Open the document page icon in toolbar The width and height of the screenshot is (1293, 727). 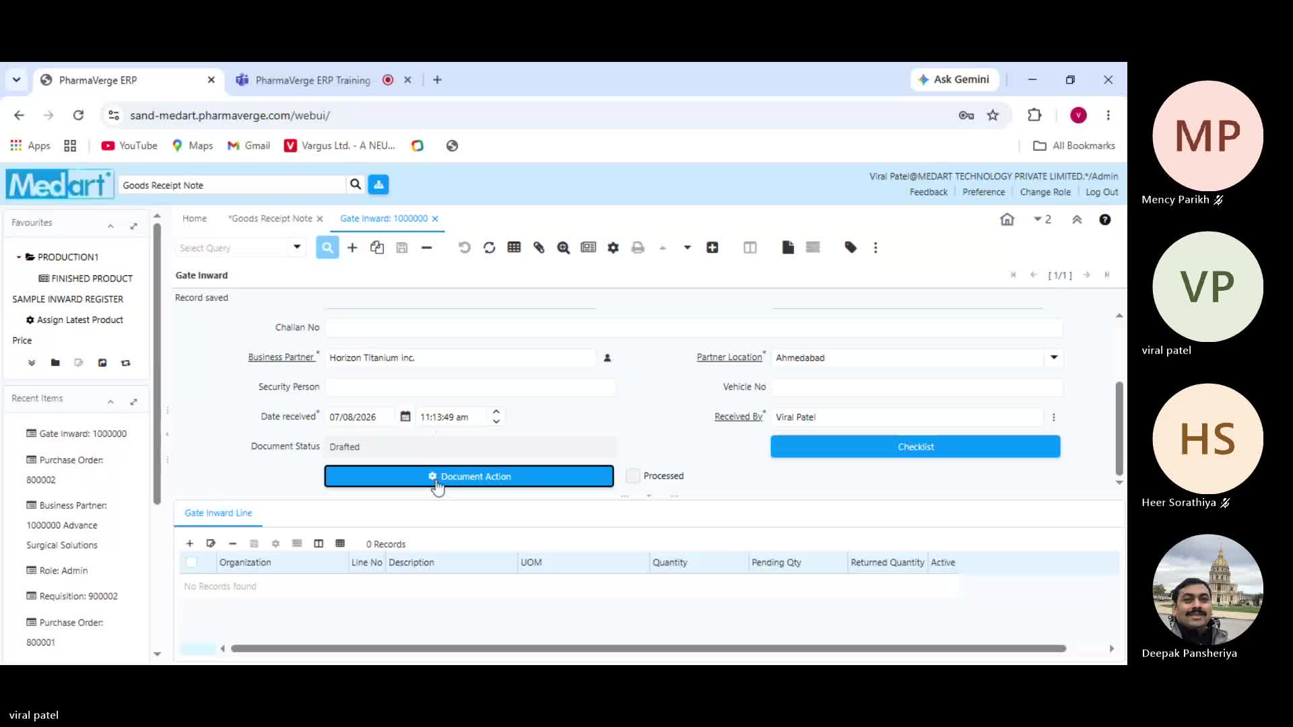788,248
